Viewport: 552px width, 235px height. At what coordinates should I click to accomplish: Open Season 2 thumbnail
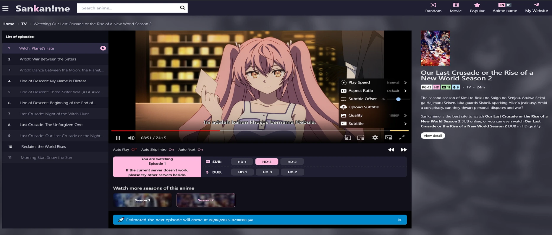(206, 200)
